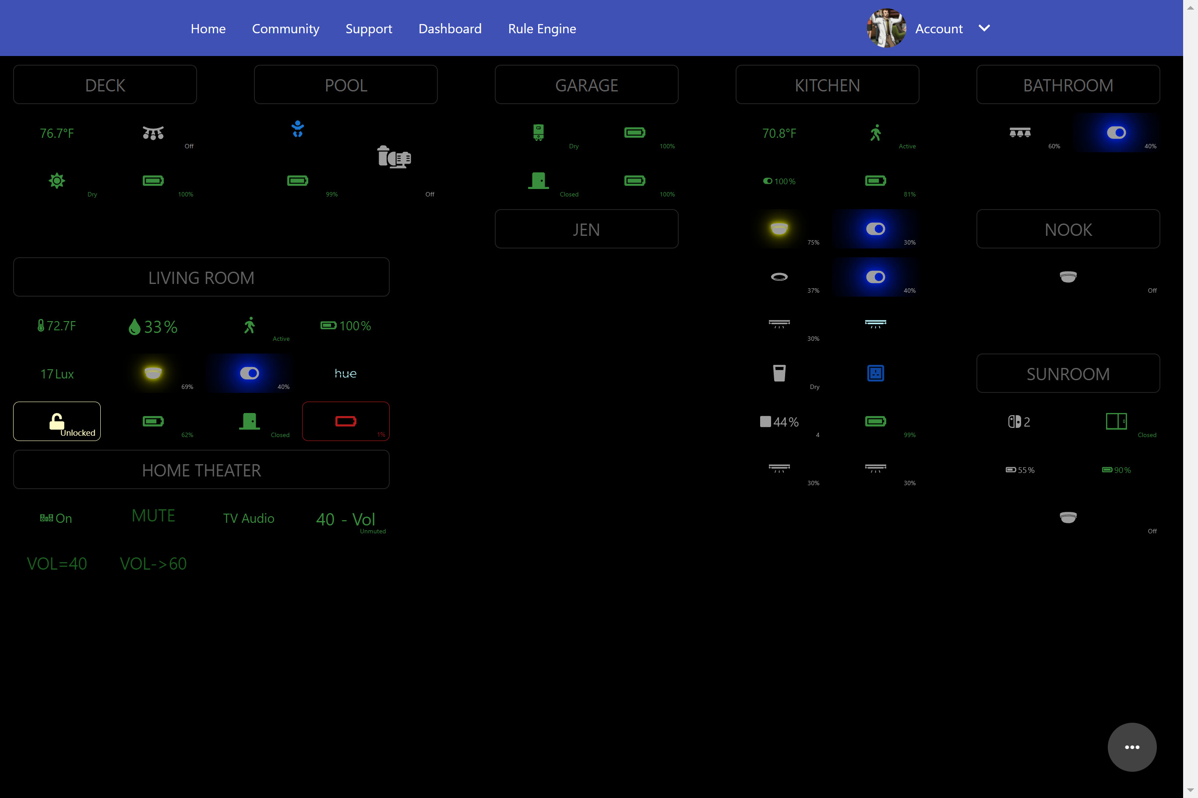Click the ellipsis floating action button
The image size is (1198, 798).
[x=1132, y=747]
